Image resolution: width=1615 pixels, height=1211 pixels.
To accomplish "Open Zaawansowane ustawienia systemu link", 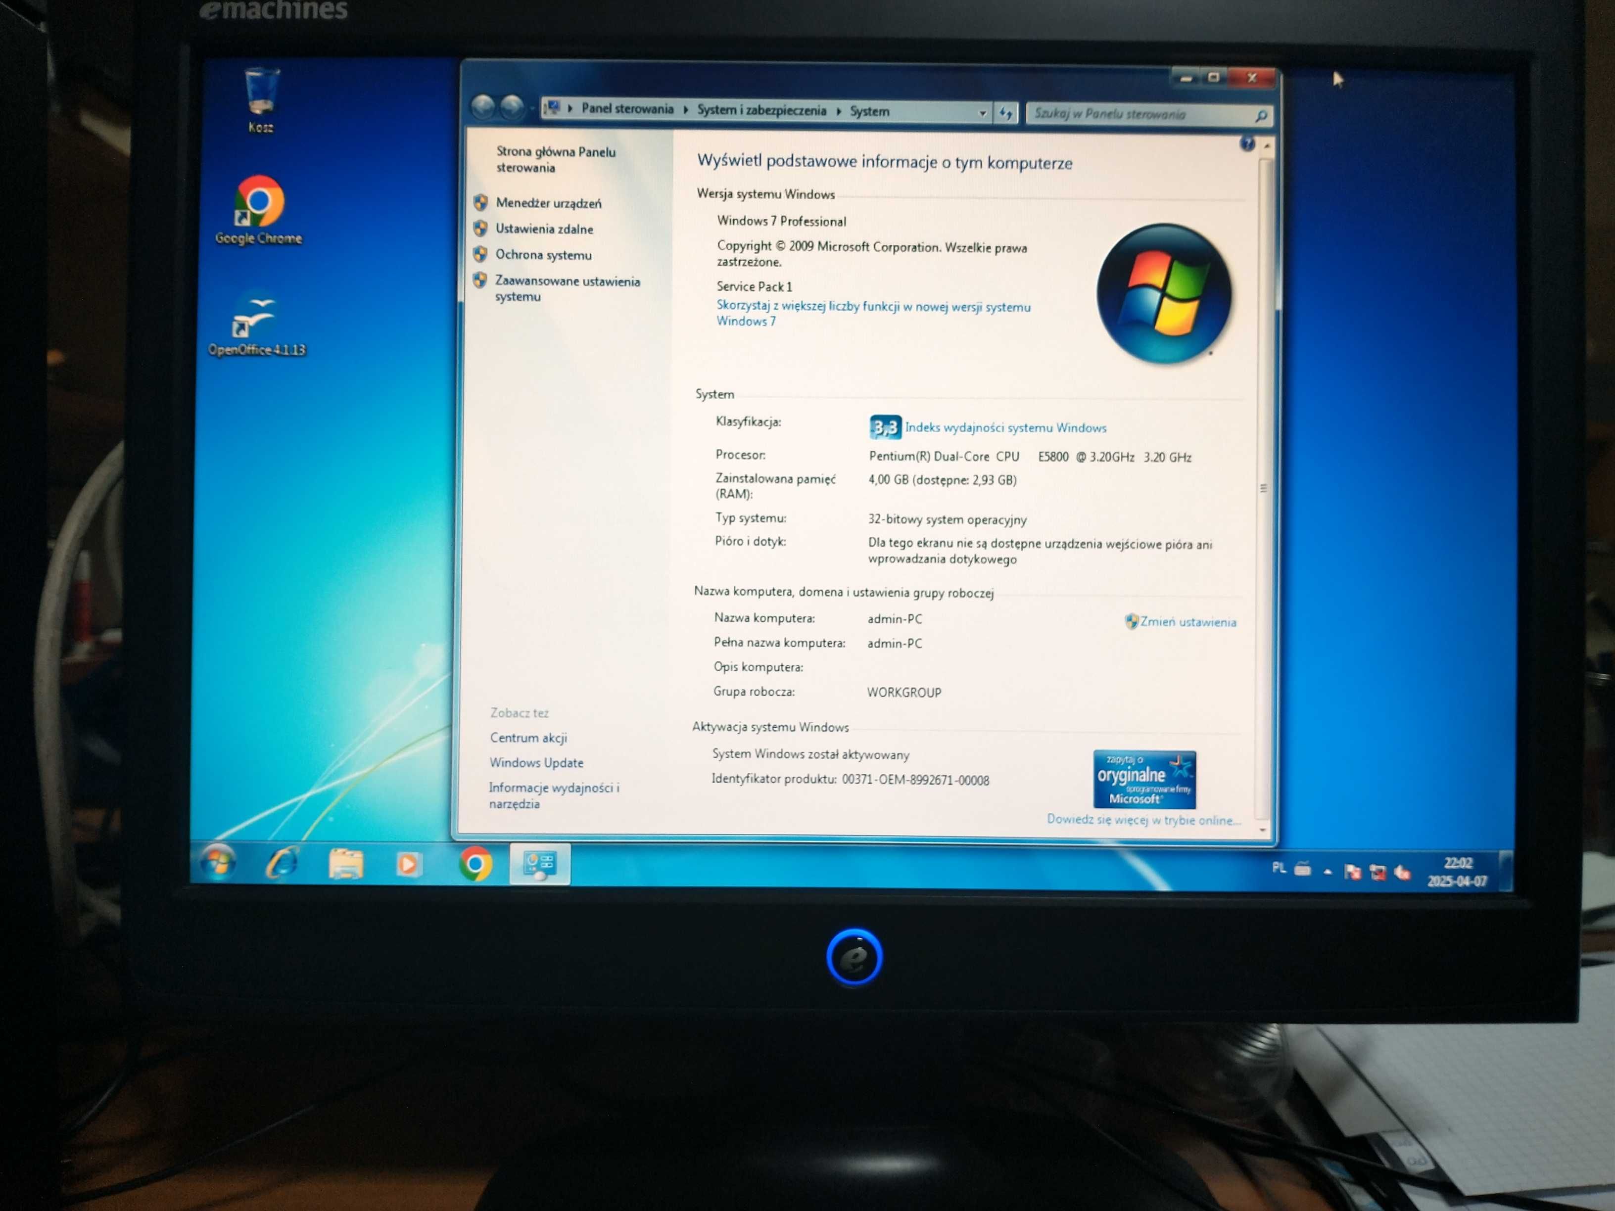I will click(568, 288).
